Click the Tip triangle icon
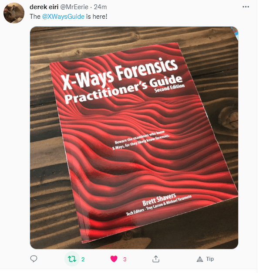Screen dimensions: 263x273 pyautogui.click(x=200, y=259)
